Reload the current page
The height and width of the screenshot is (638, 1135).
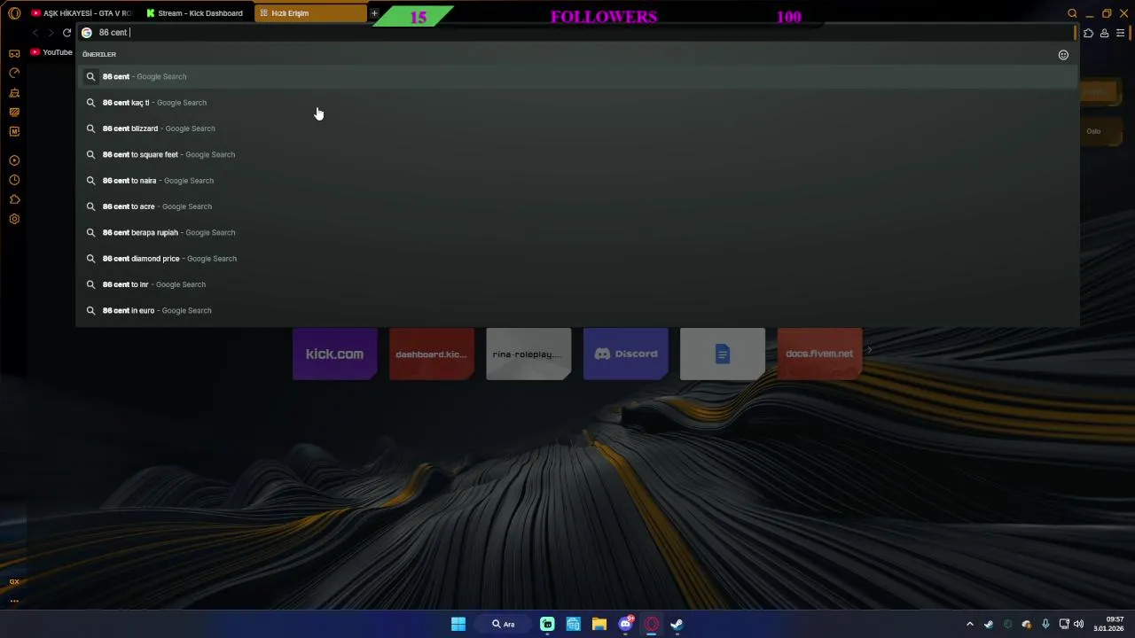[x=67, y=33]
